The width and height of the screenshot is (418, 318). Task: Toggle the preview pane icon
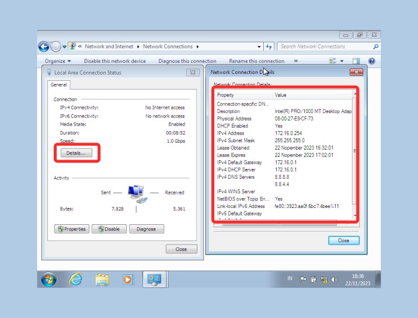tap(356, 61)
